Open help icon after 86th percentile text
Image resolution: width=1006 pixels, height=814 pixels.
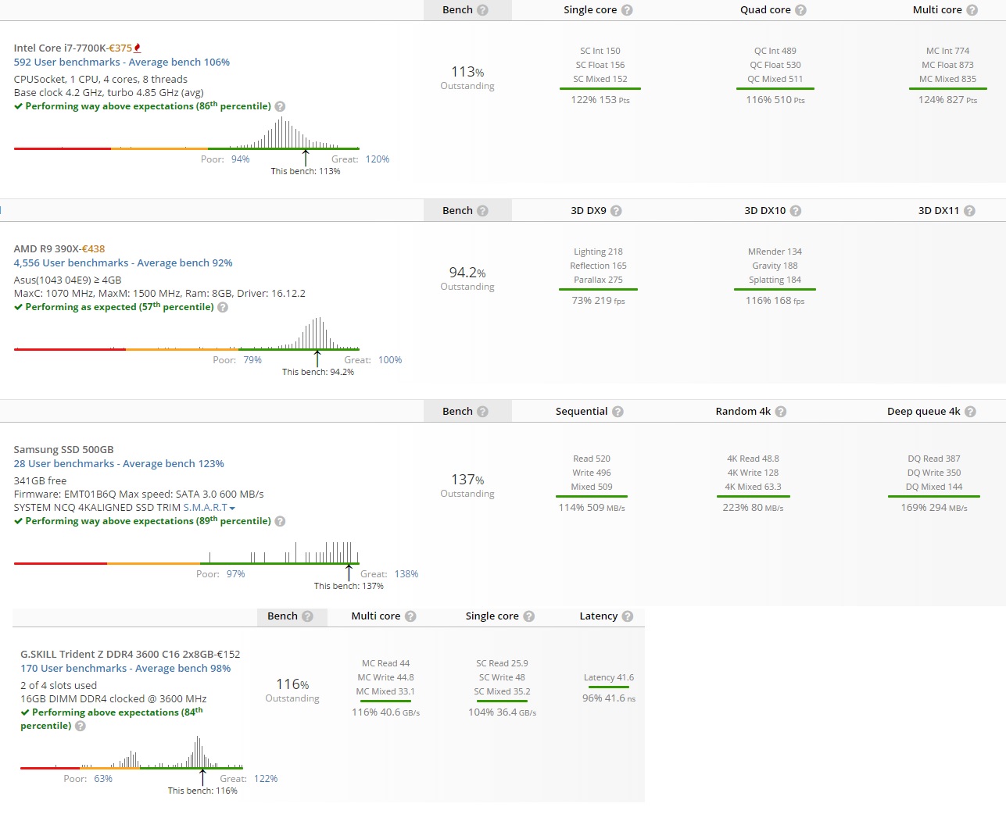coord(280,106)
